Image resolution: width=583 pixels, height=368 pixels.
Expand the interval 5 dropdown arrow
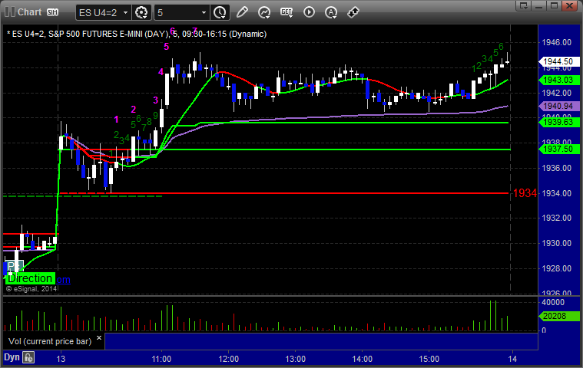click(204, 12)
